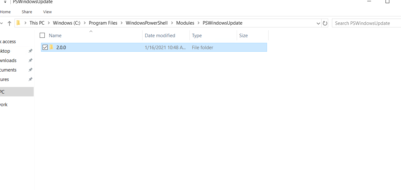
Task: Open the 2.0.0 folder icon
Action: [52, 47]
